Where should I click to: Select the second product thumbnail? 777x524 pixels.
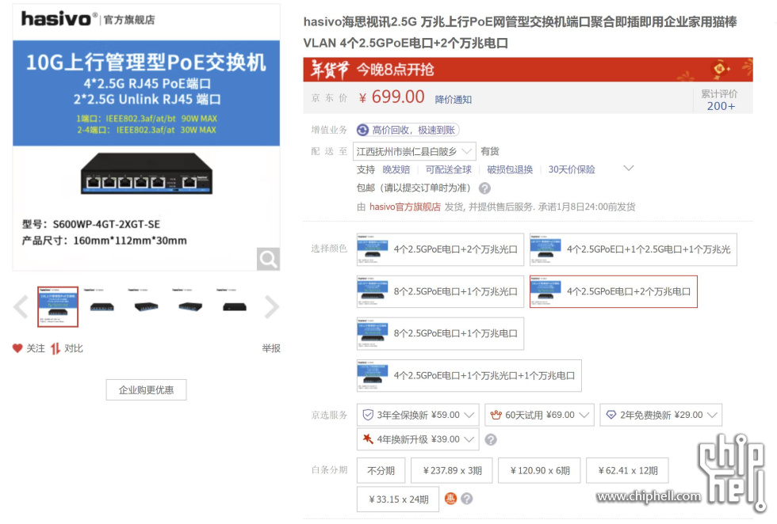(x=101, y=307)
